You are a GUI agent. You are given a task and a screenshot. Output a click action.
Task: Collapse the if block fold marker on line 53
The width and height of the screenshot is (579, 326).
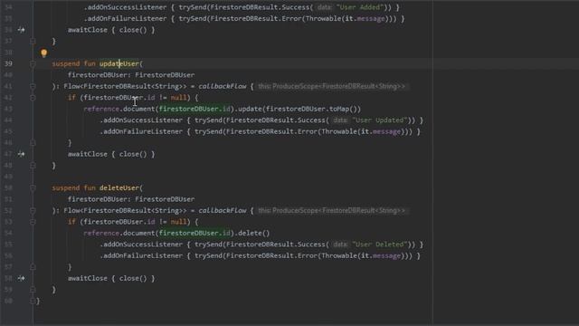pos(33,222)
